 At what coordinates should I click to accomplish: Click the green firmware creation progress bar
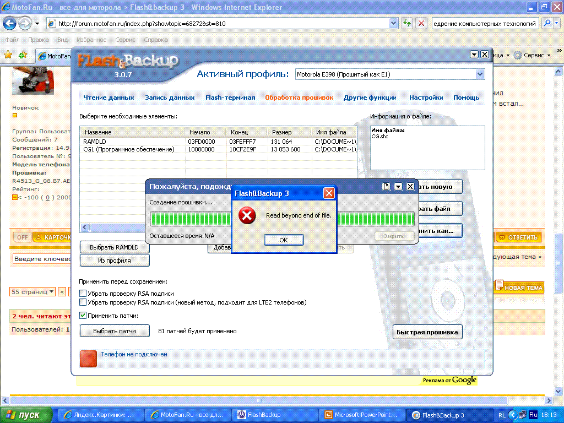click(x=283, y=219)
